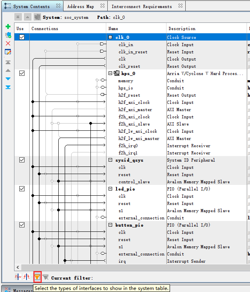Collapse the button_pio component
This screenshot has width=250, height=292.
click(110, 225)
